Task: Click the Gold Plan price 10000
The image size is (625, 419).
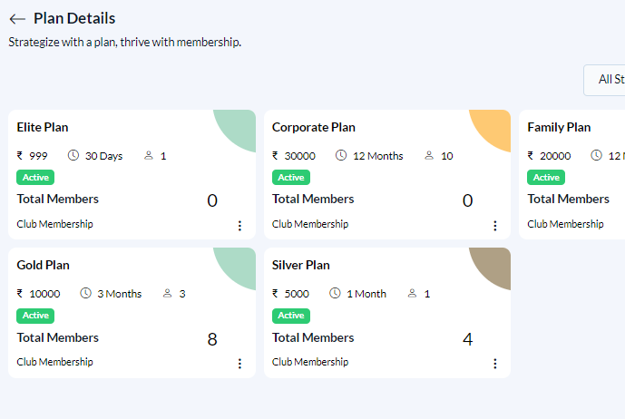Action: click(x=44, y=294)
